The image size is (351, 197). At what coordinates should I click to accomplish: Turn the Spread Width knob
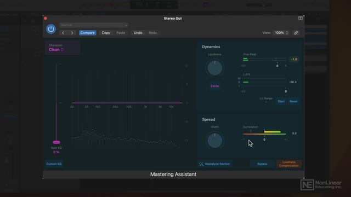pyautogui.click(x=214, y=140)
